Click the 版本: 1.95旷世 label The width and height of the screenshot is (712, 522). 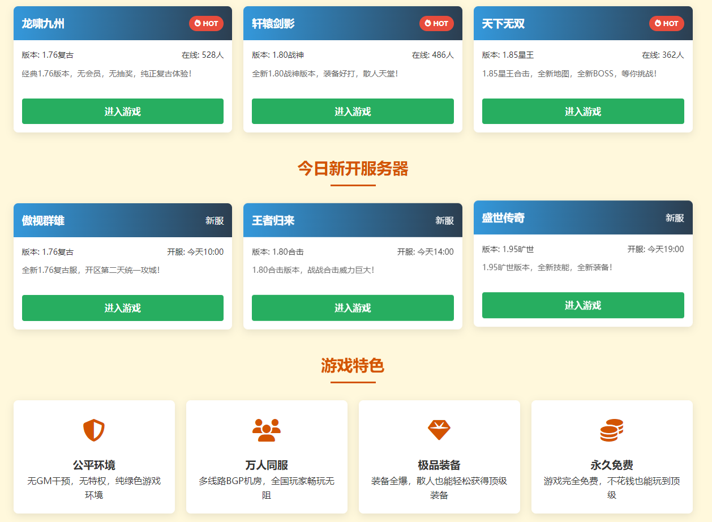pyautogui.click(x=508, y=249)
